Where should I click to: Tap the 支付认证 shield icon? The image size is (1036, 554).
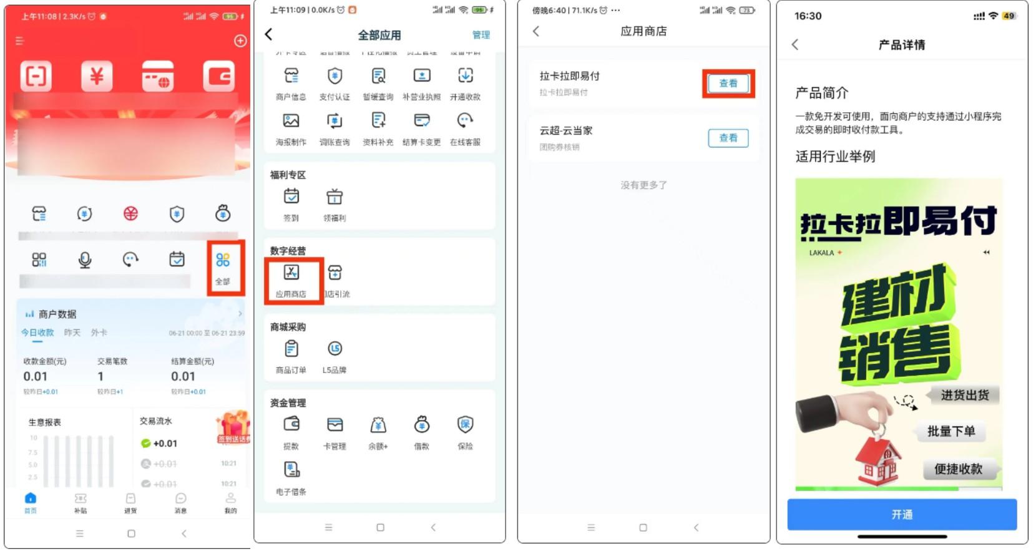point(335,83)
